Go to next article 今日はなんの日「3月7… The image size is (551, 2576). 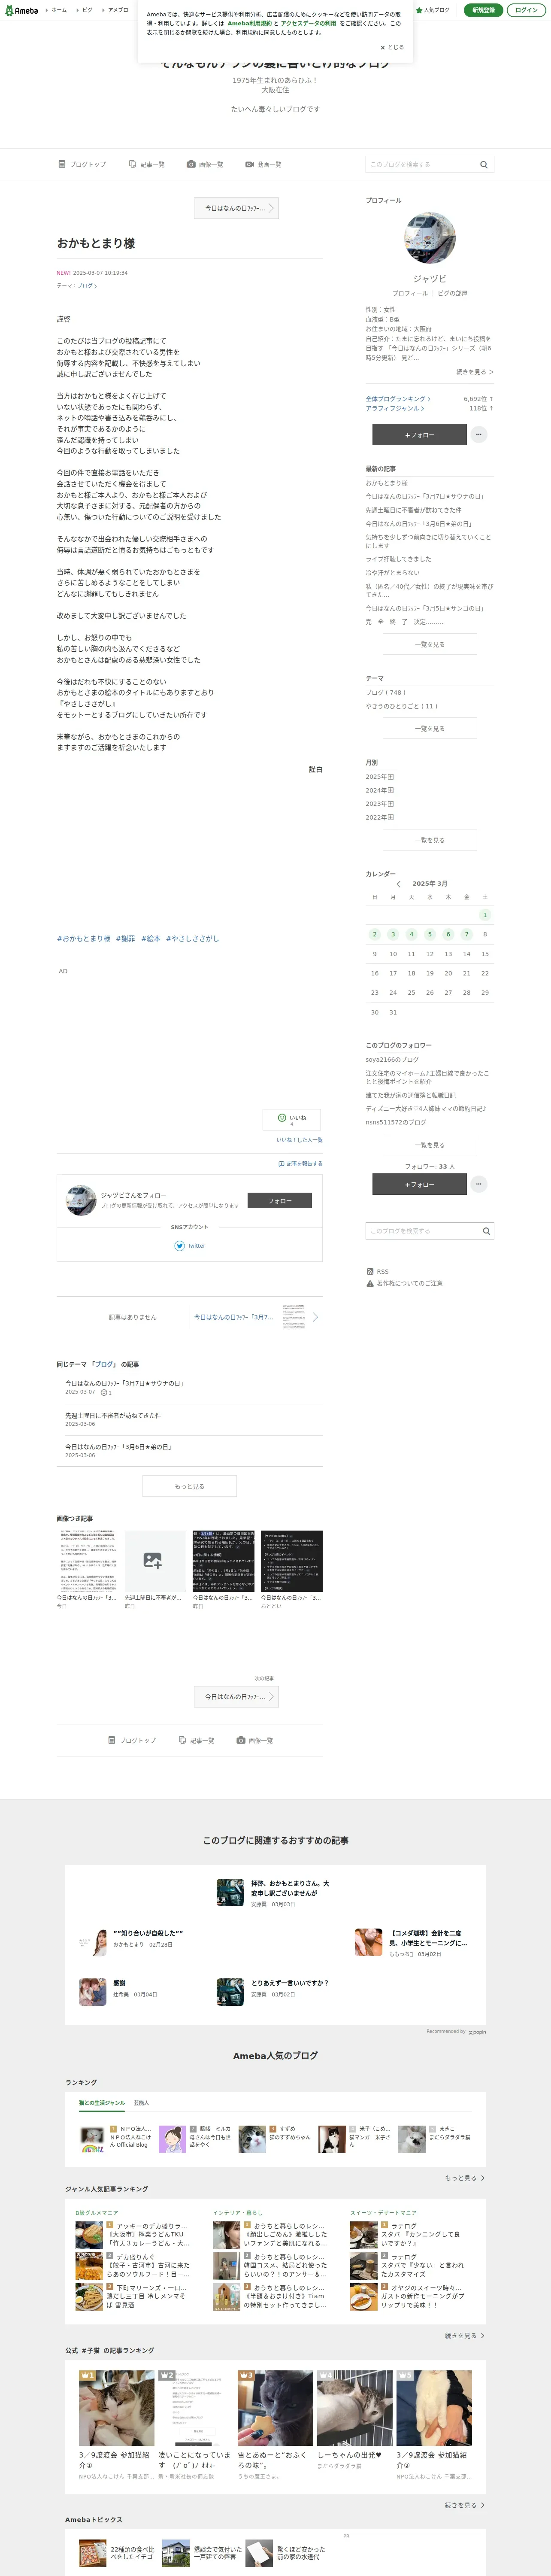tap(256, 1317)
